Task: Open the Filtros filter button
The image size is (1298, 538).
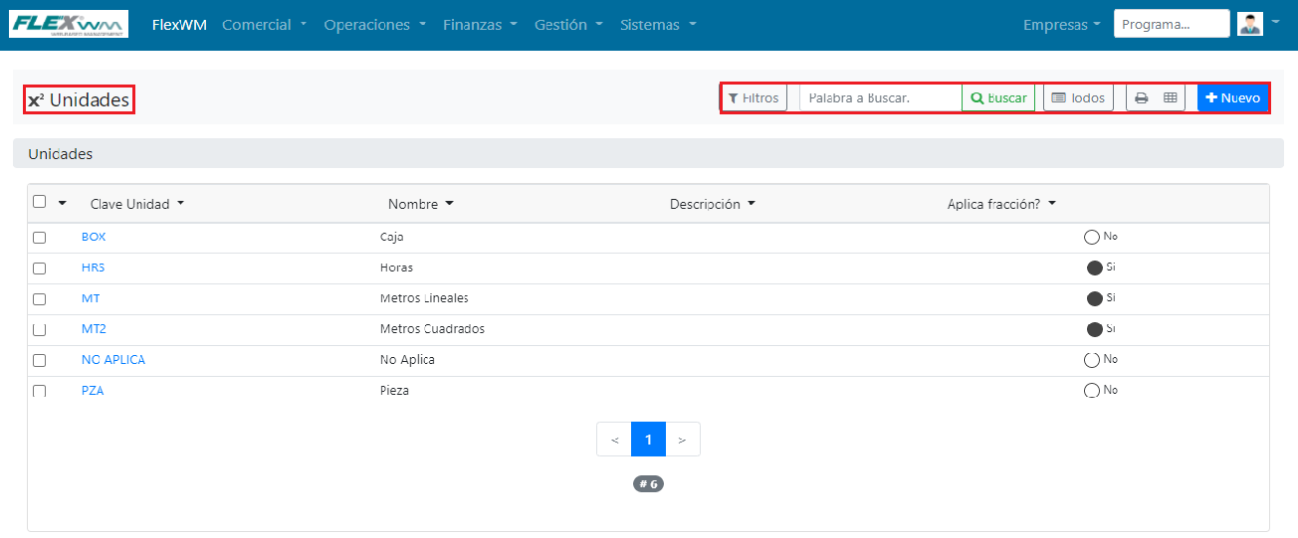Action: (754, 97)
